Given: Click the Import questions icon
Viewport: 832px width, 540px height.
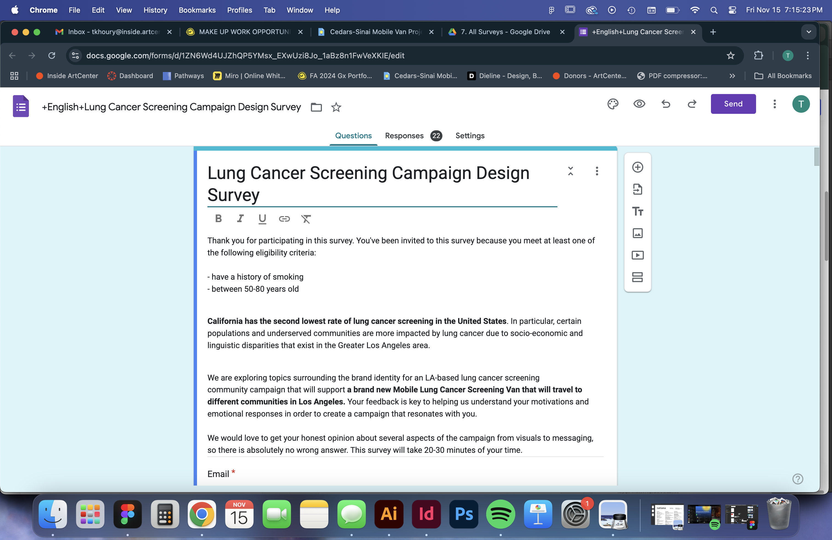Looking at the screenshot, I should [637, 189].
